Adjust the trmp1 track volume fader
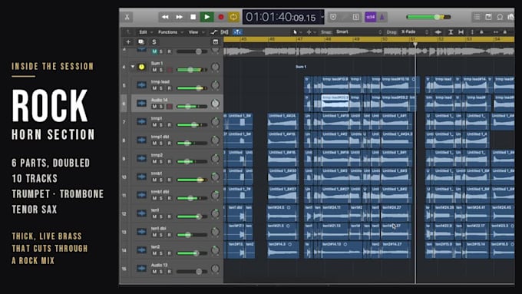 pyautogui.click(x=192, y=125)
